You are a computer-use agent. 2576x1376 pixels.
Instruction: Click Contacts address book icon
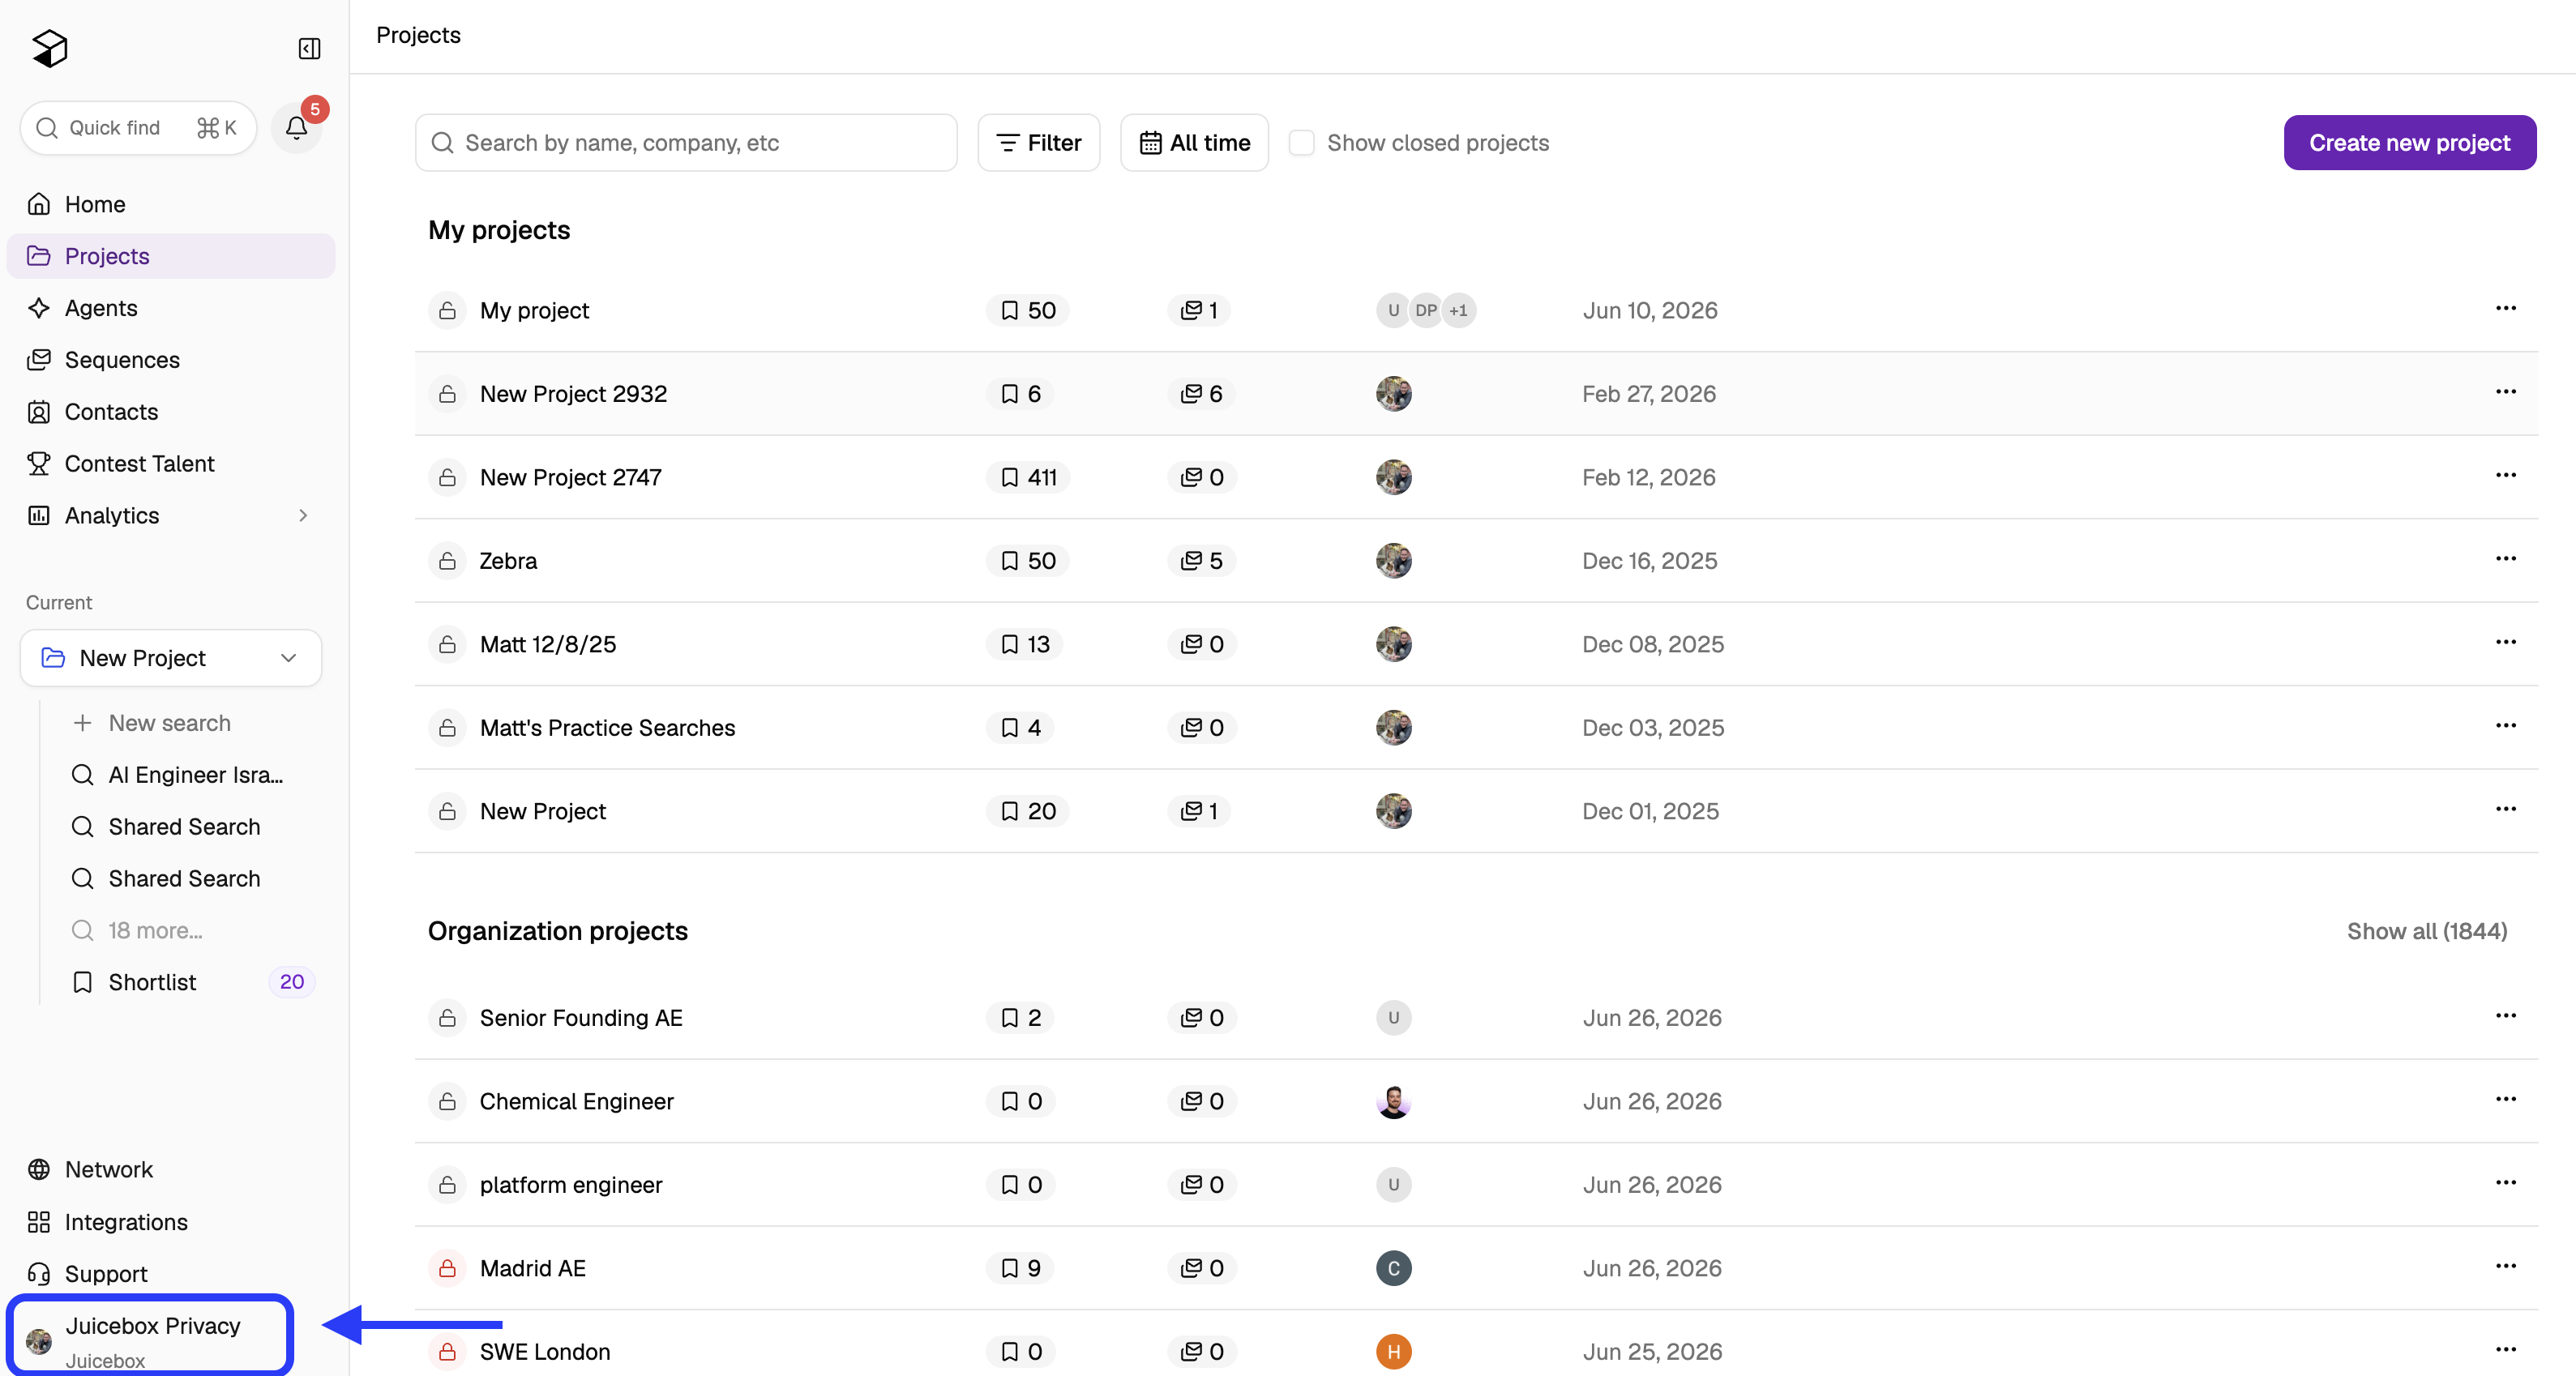39,412
